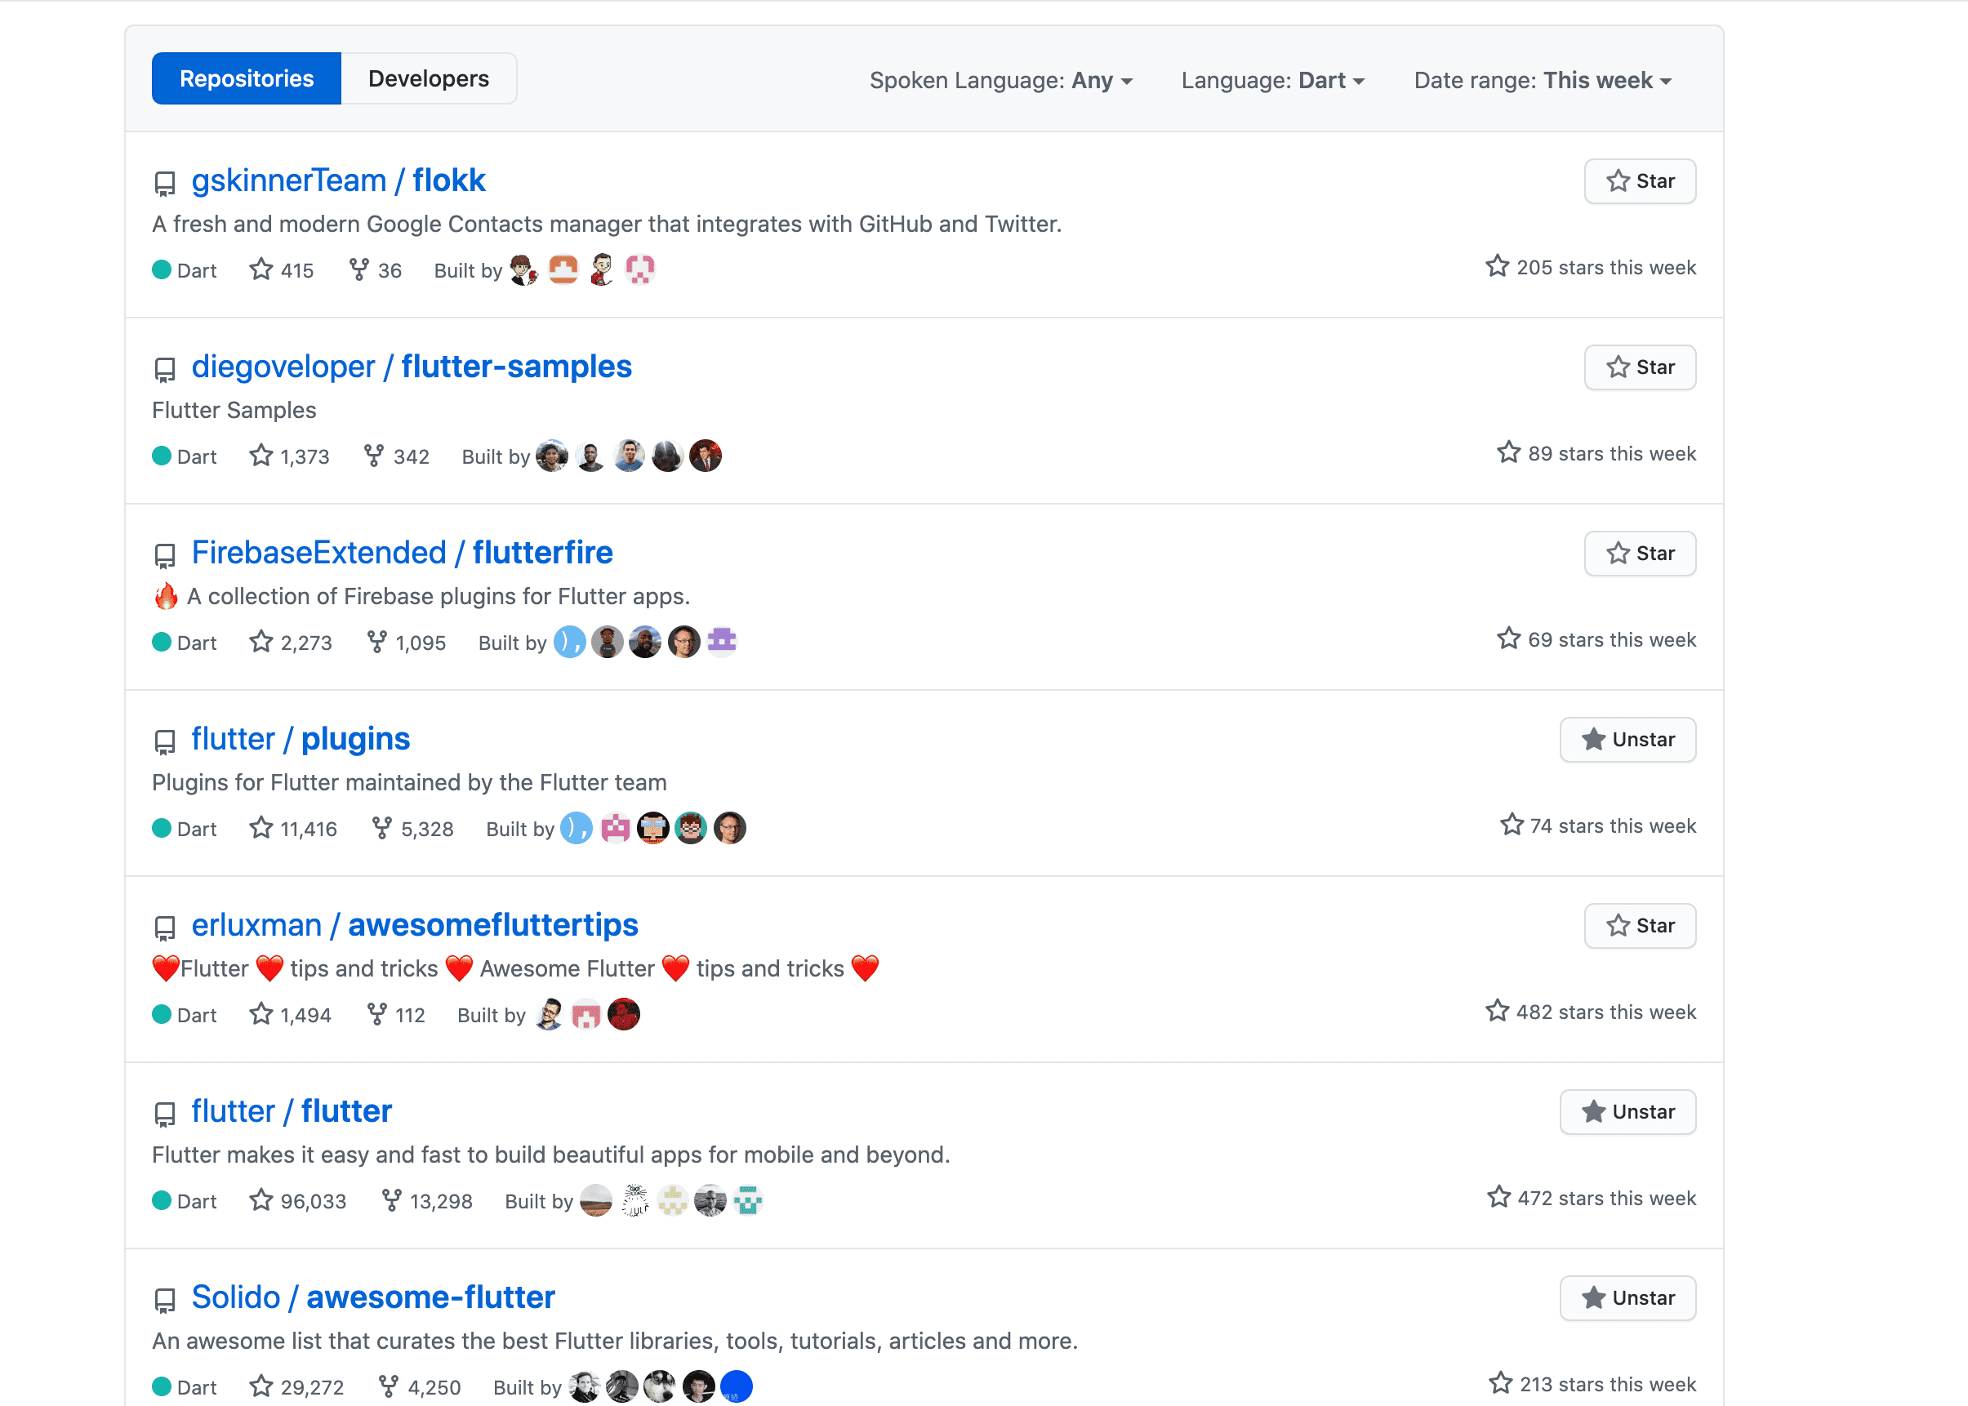Click purple pixel avatar on flutterfire
Viewport: 1968px width, 1406px height.
tap(721, 642)
